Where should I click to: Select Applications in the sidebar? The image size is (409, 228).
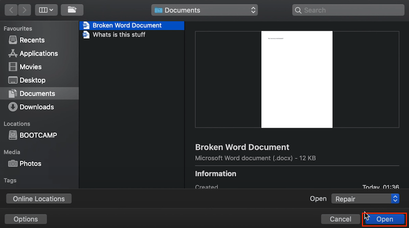click(38, 54)
